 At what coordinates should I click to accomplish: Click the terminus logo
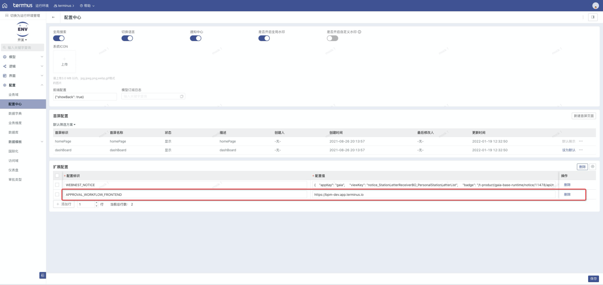click(x=23, y=6)
